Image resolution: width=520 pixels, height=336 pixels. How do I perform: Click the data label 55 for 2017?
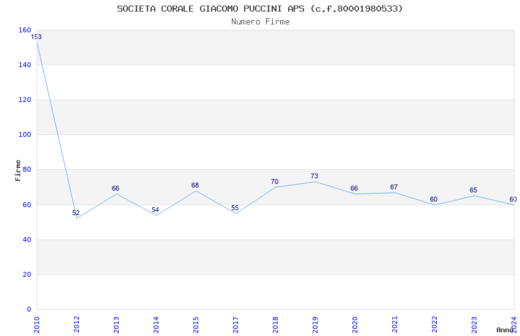[x=235, y=208]
